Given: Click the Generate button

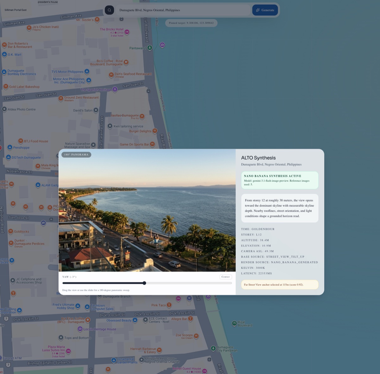Looking at the screenshot, I should pos(265,10).
